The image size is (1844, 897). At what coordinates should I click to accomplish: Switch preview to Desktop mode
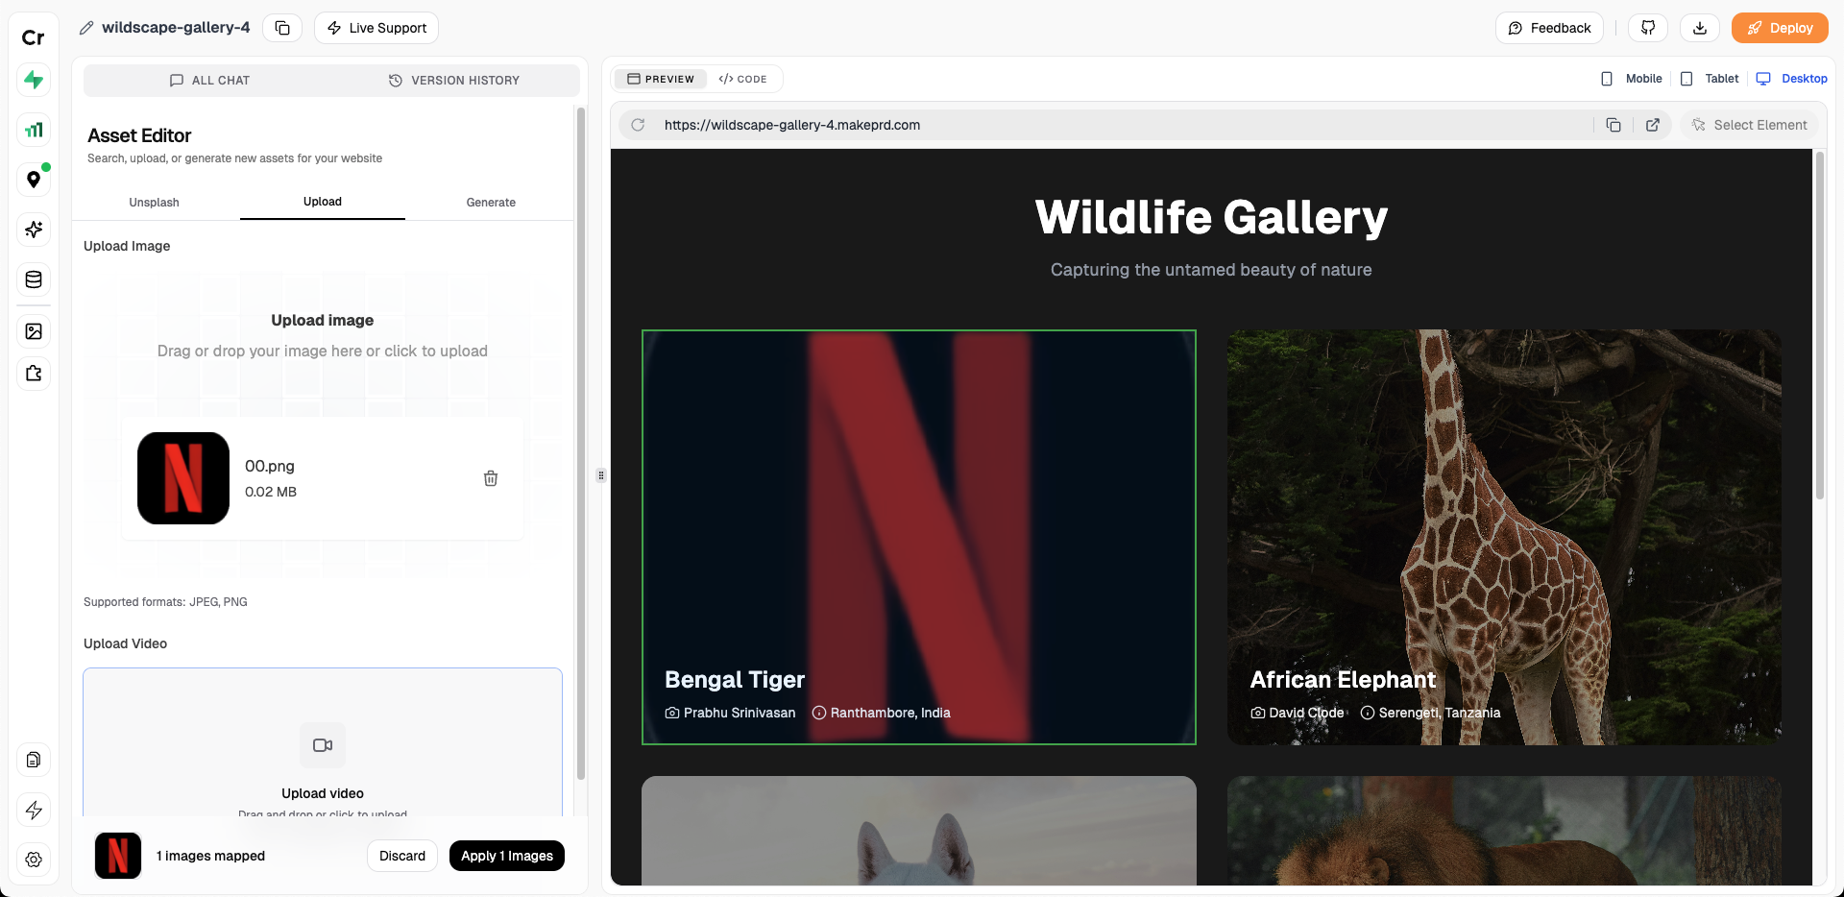click(1791, 79)
